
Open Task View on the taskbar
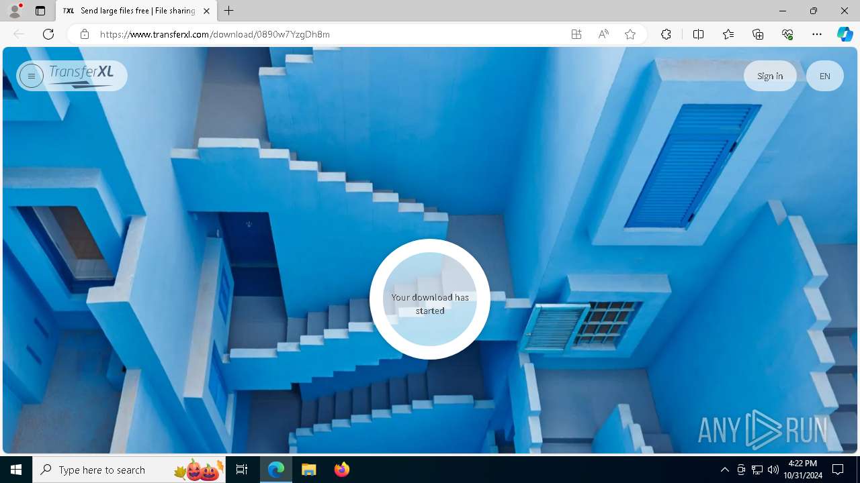[242, 470]
